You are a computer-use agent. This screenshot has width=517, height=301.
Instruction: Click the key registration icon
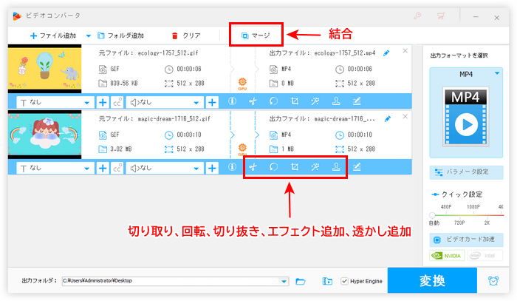[417, 16]
